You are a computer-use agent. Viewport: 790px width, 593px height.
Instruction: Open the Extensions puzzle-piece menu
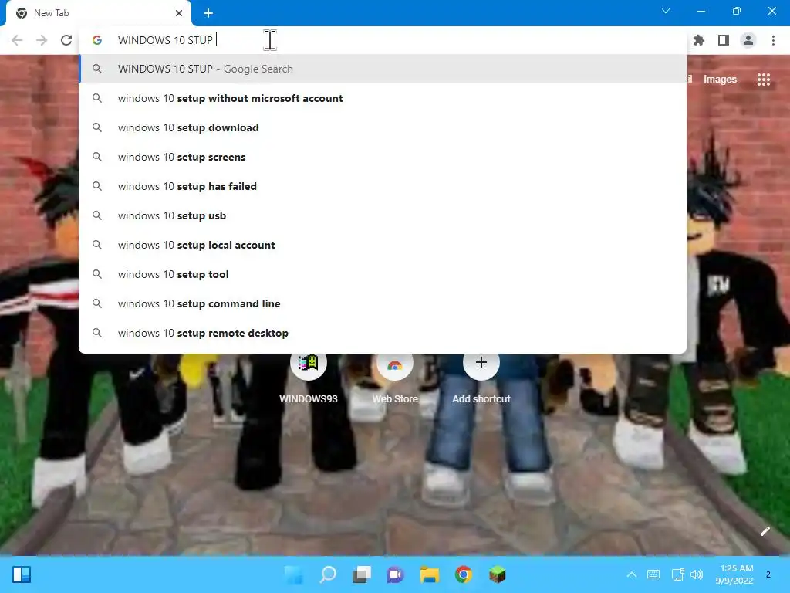[699, 40]
